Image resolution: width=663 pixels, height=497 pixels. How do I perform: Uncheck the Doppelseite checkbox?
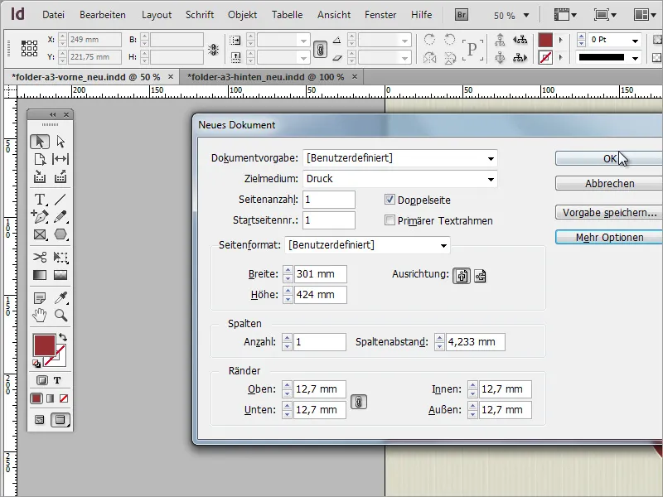tap(390, 200)
